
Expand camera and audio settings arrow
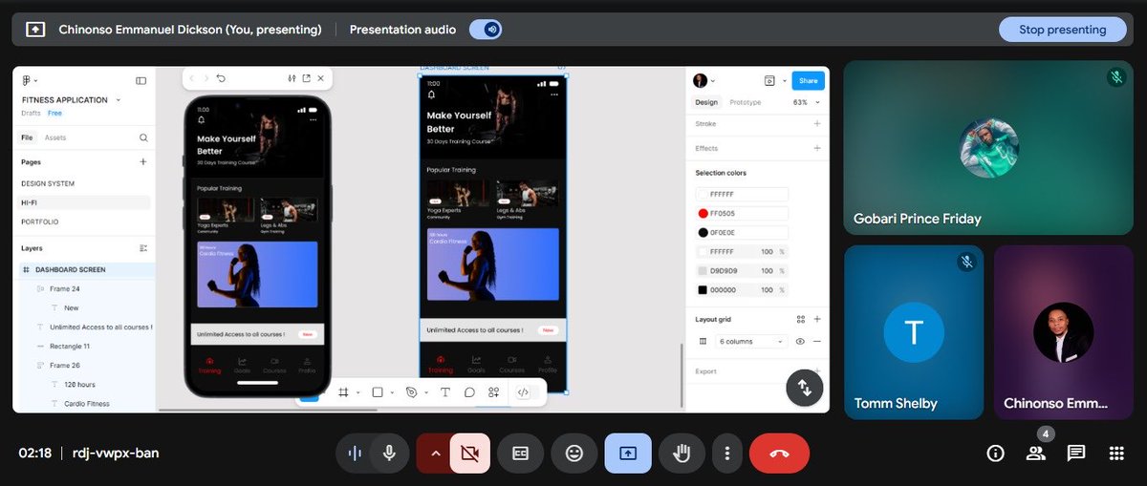click(x=436, y=454)
